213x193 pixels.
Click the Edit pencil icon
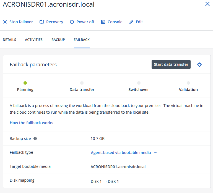(131, 22)
